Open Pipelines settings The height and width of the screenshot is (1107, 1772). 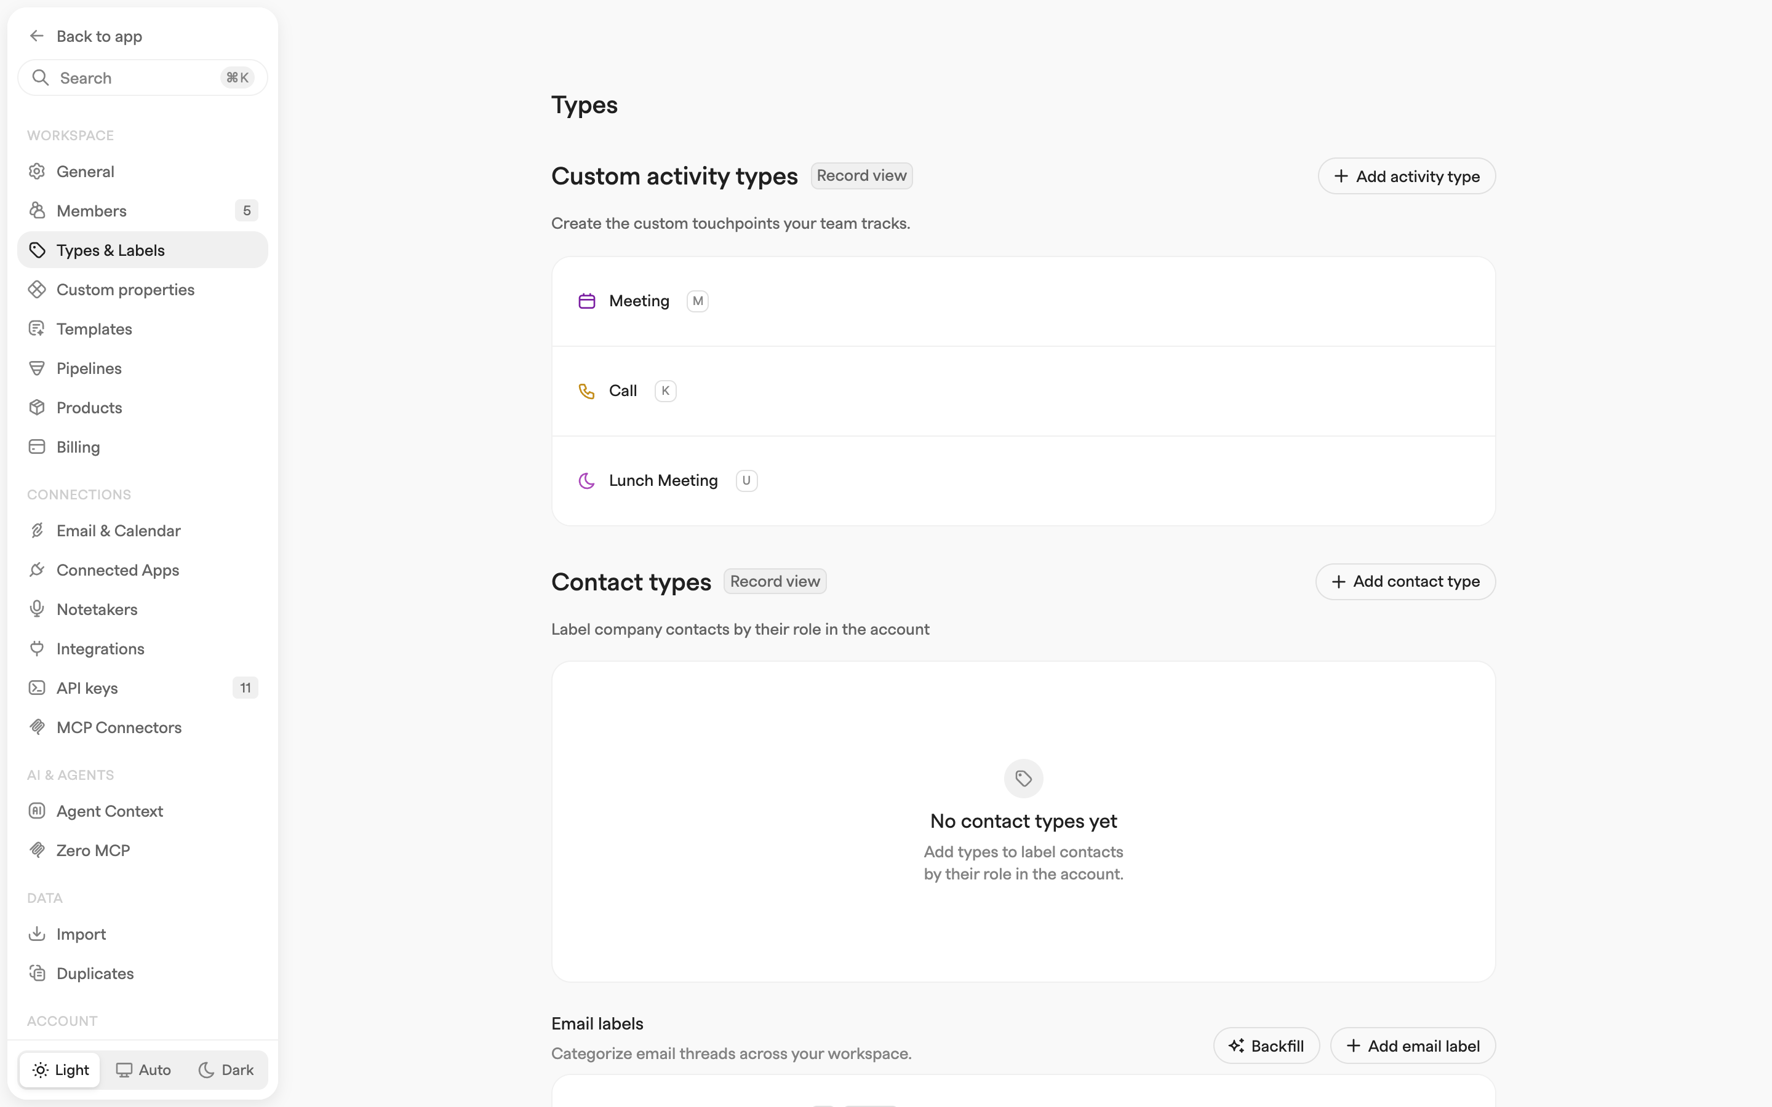click(x=143, y=368)
